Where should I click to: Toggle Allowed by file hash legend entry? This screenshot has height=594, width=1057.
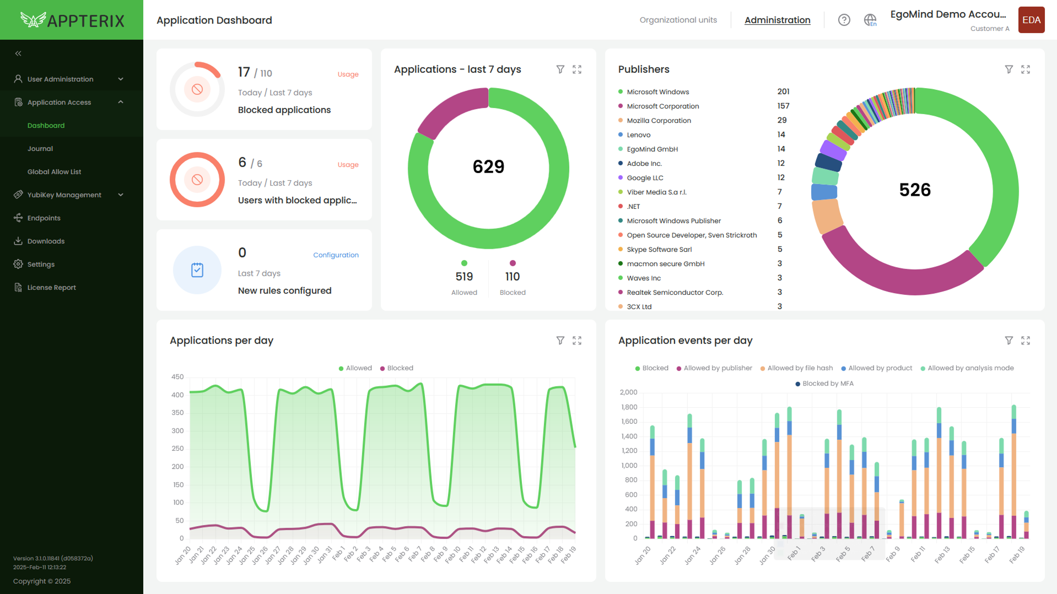796,368
